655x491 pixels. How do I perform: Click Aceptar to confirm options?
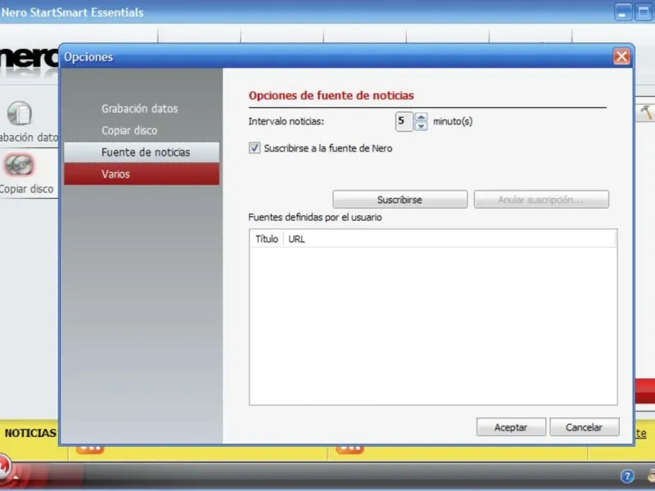511,427
